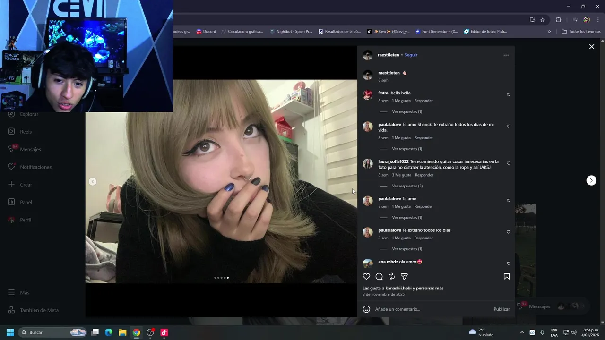Reply to 9stral's comment
The height and width of the screenshot is (340, 605).
coord(423,101)
